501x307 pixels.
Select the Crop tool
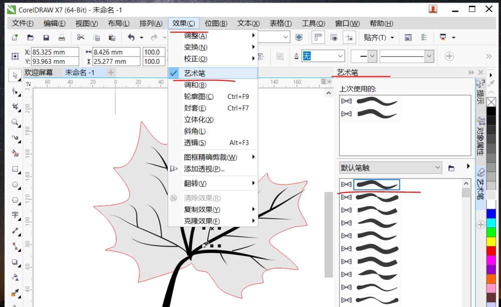click(x=15, y=106)
